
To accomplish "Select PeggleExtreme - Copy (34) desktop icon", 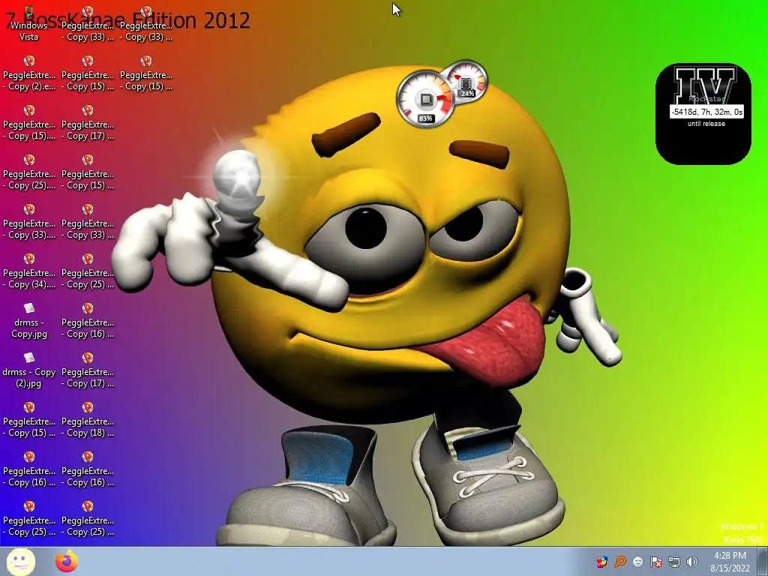I will click(29, 271).
